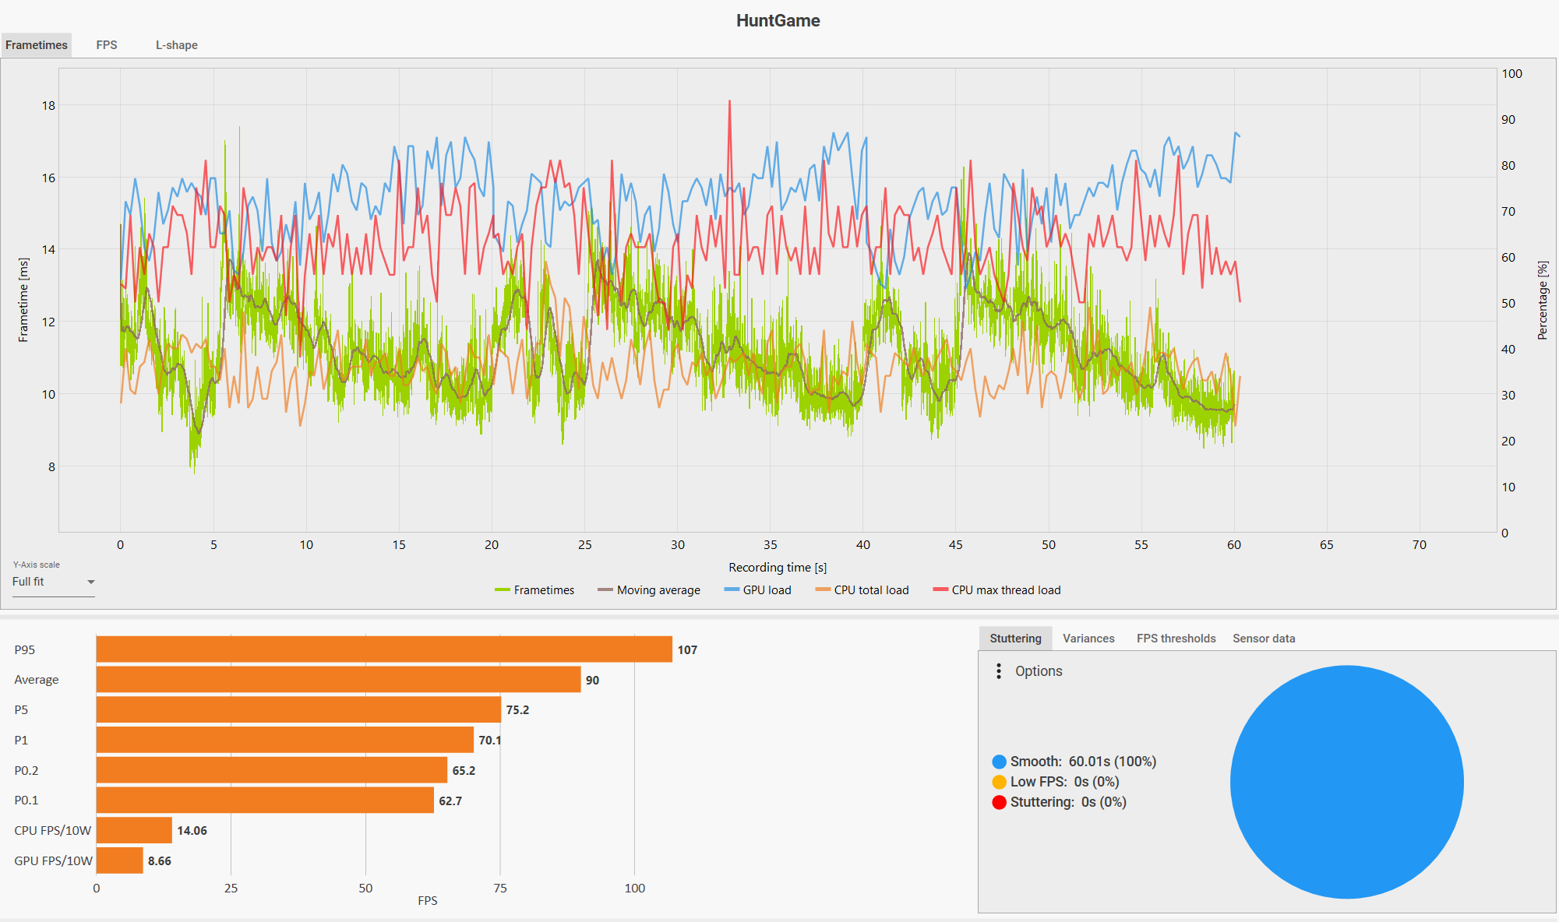This screenshot has height=922, width=1559.
Task: Switch to the FPS chart tab
Action: [107, 45]
